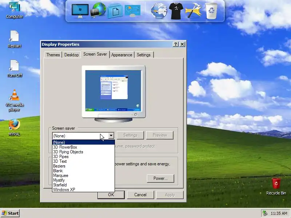Click the white recycle bin dock icon
Image resolution: width=291 pixels, height=218 pixels.
(x=211, y=11)
